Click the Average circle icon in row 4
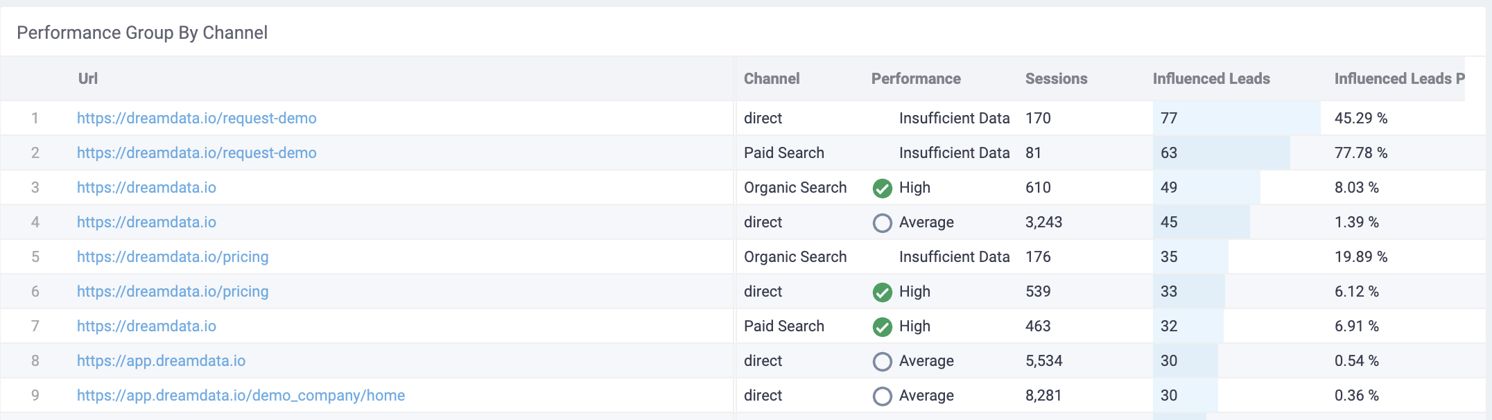This screenshot has height=420, width=1492. coord(882,222)
